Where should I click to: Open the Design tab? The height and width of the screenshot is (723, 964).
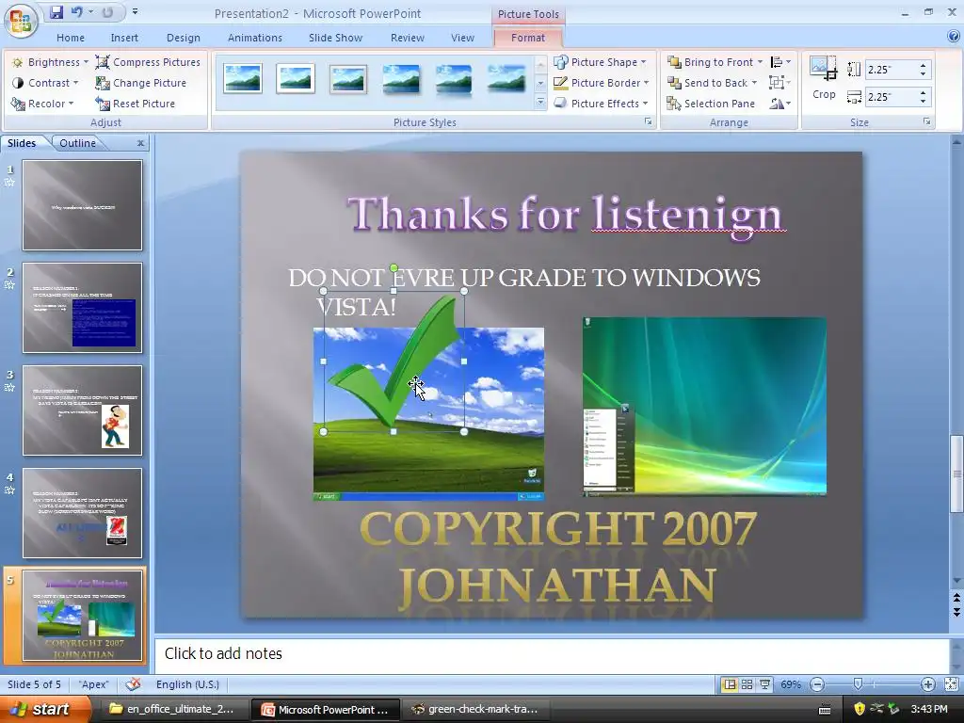[x=184, y=38]
